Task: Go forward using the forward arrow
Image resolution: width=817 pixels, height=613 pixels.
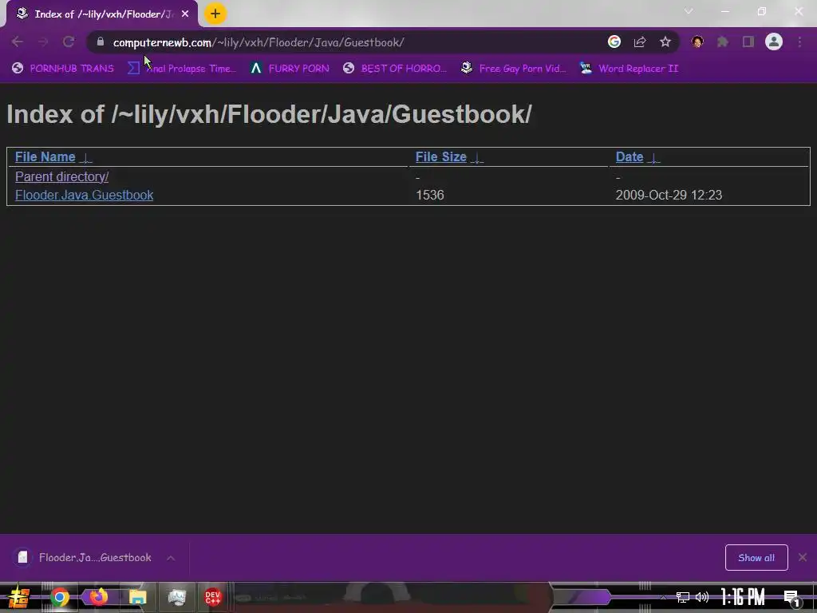Action: click(43, 42)
